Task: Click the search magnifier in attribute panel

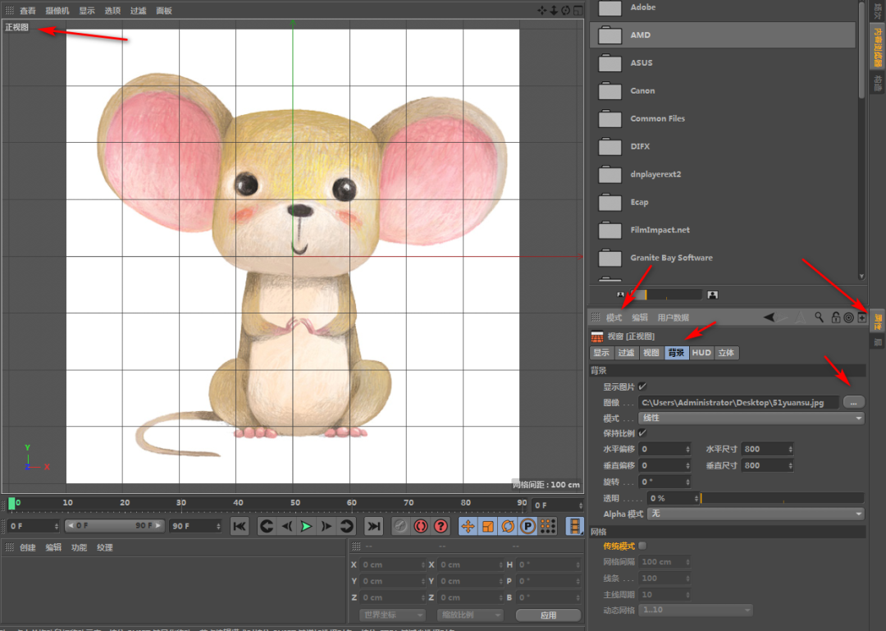Action: [819, 318]
